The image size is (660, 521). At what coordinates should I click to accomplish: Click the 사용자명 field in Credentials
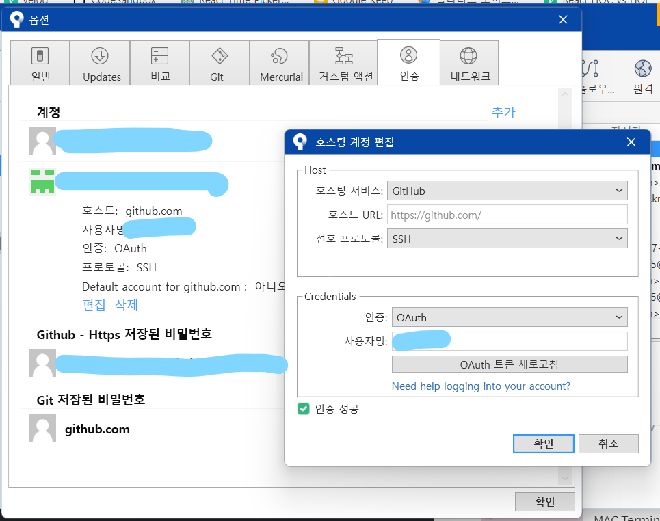510,341
